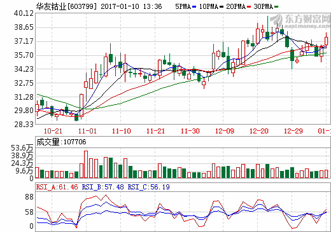Screen dimensions: 331x232
Task: Click the 35.70 price axis label
Action: (24, 55)
